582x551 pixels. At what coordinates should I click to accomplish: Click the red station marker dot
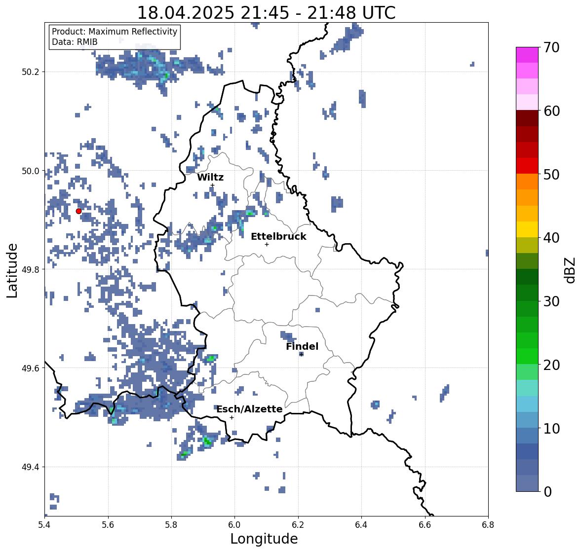78,211
